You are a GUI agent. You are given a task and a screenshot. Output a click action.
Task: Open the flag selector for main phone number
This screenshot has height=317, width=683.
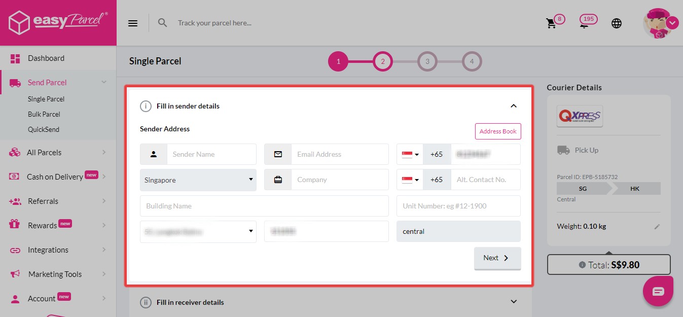(x=410, y=154)
